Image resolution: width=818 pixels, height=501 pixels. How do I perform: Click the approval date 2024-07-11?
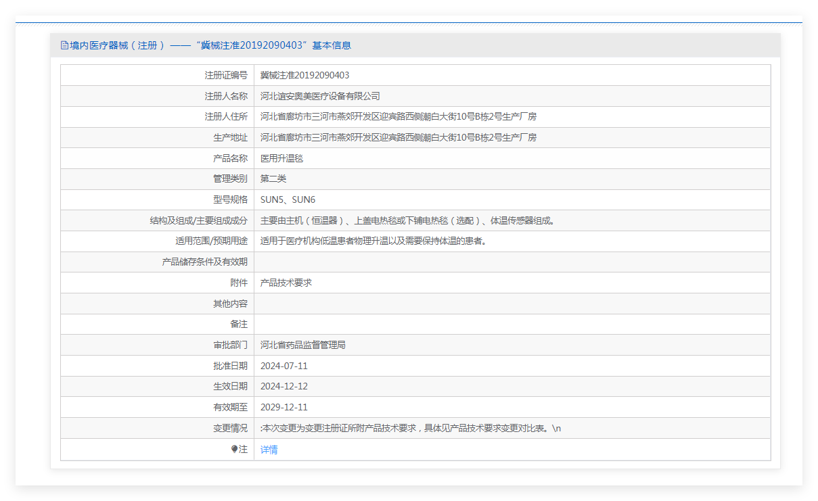coord(283,366)
